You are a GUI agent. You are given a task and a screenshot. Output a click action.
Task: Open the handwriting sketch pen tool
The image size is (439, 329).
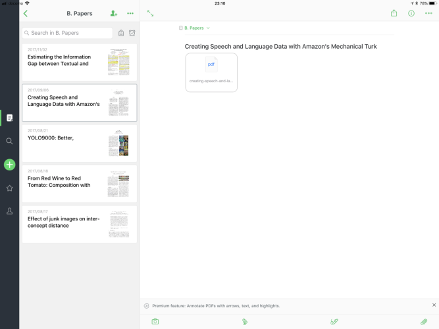(334, 322)
